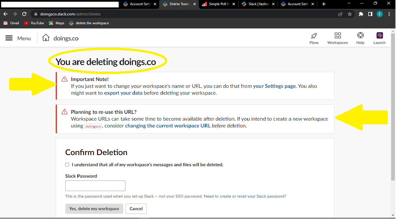The height and width of the screenshot is (219, 396).
Task: Open the Maps bookmark
Action: coord(56,23)
